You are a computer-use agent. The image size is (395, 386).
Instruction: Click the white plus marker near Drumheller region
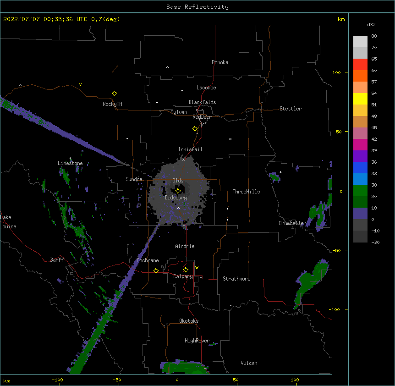click(x=280, y=172)
